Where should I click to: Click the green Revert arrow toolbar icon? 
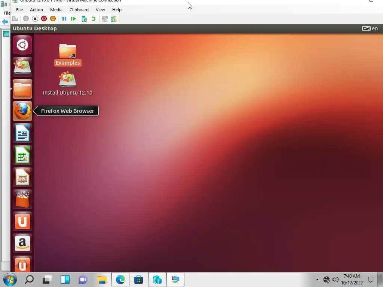click(x=94, y=19)
